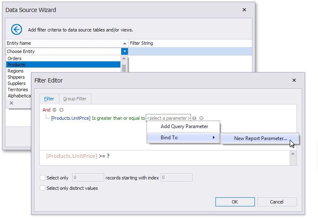This screenshot has width=318, height=218.
Task: Open the Choose Entity dropdown arrow
Action: coord(125,51)
